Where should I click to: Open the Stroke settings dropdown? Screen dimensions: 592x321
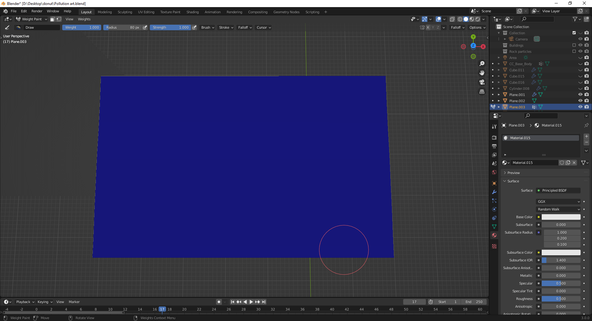pyautogui.click(x=226, y=27)
